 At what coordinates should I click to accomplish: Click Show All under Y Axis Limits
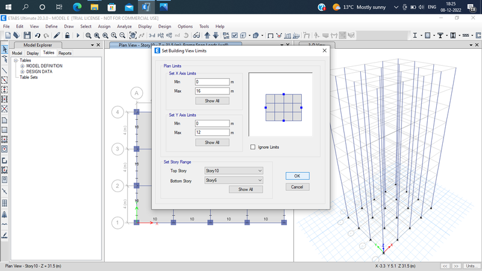(x=212, y=143)
